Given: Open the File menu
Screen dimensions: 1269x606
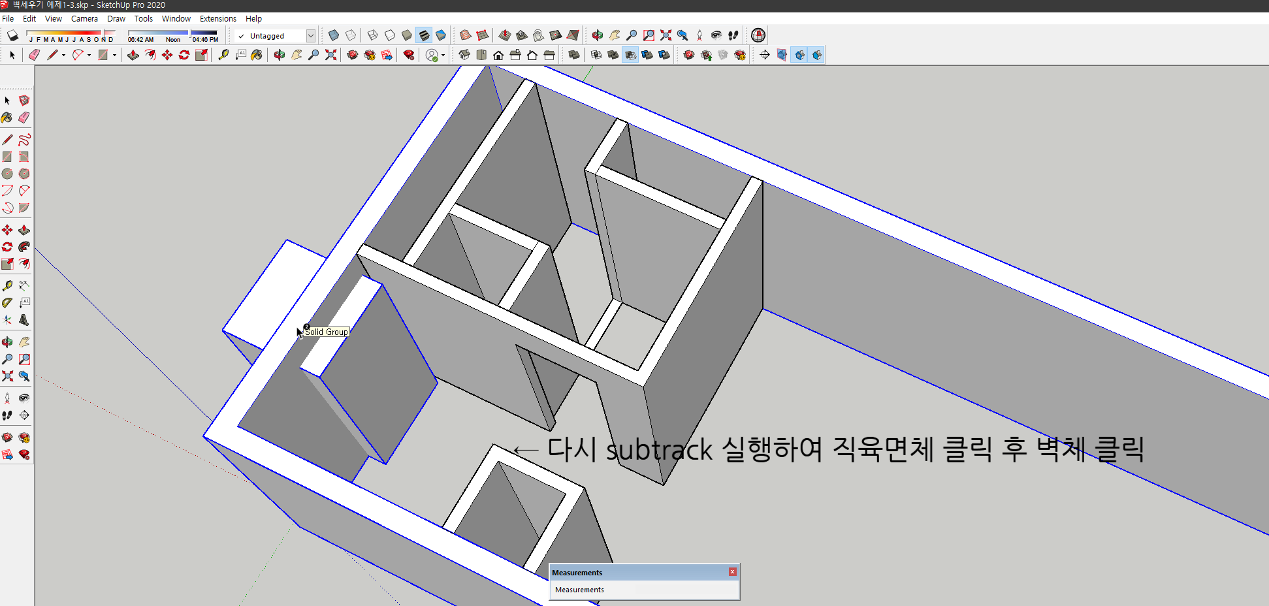Looking at the screenshot, I should 8,19.
